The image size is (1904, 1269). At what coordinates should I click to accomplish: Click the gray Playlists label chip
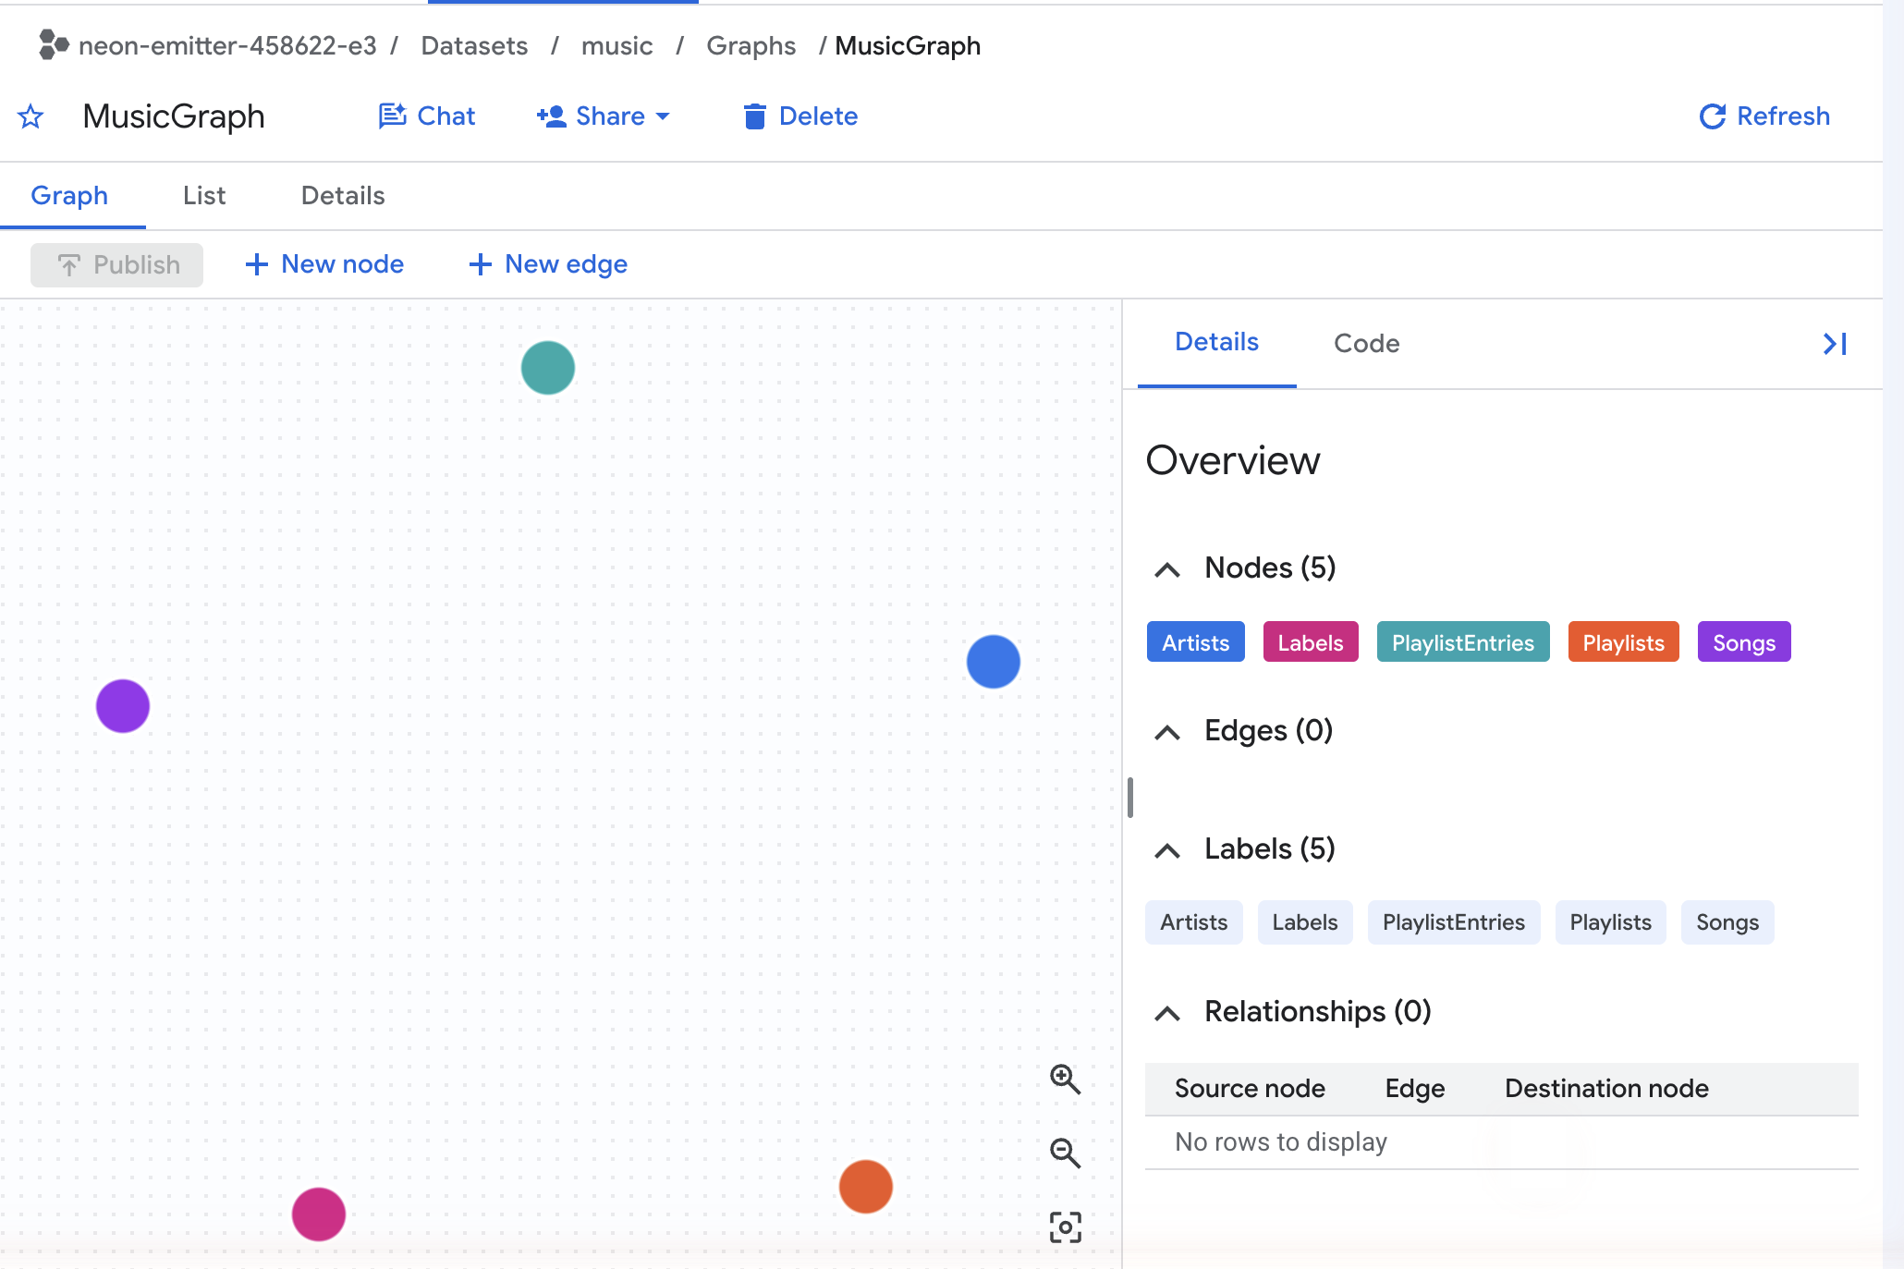pos(1610,922)
